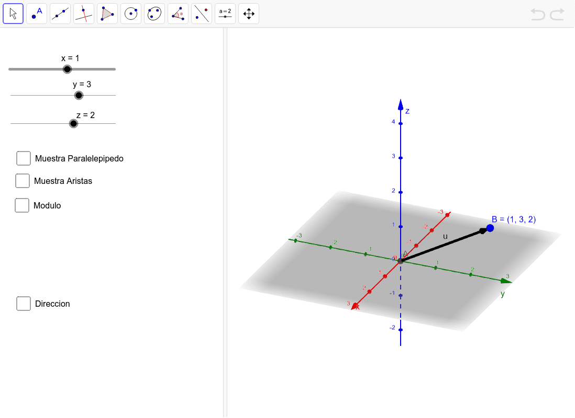Tick the Direccion checkbox
Image resolution: width=575 pixels, height=418 pixels.
point(24,304)
